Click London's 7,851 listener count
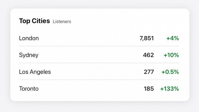This screenshot has height=112, width=199. (147, 38)
